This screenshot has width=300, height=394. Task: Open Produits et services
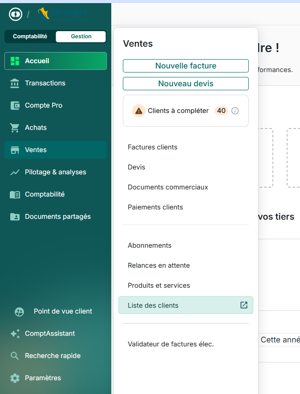point(186,285)
